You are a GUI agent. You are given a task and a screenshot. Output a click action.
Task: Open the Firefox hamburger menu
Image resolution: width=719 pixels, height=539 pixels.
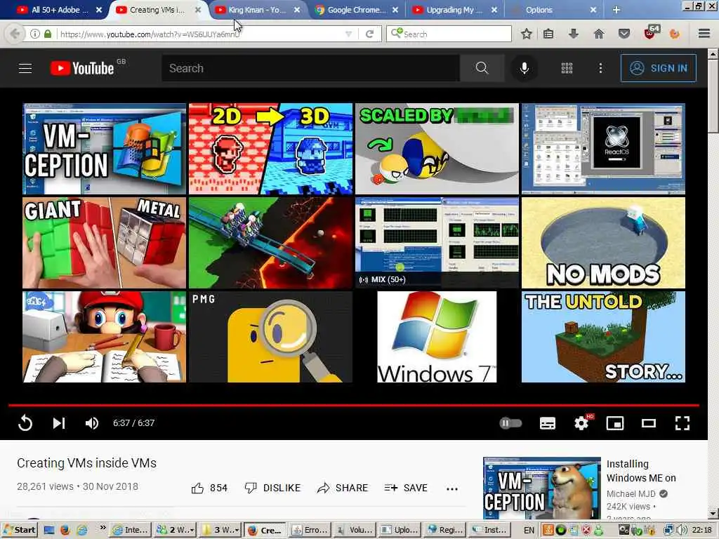704,34
